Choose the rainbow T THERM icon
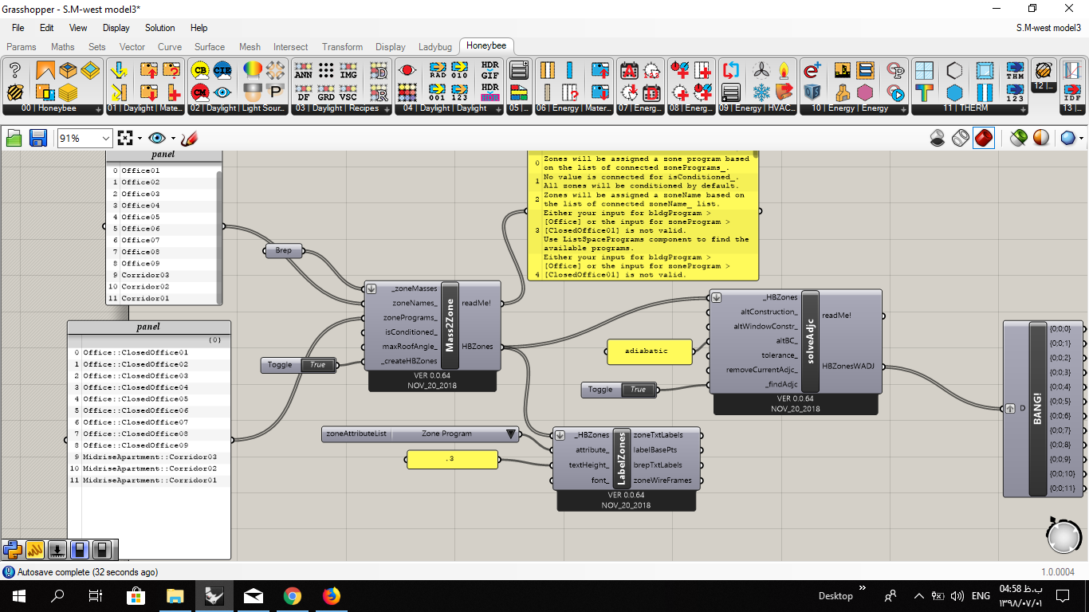The width and height of the screenshot is (1089, 612). (x=925, y=92)
